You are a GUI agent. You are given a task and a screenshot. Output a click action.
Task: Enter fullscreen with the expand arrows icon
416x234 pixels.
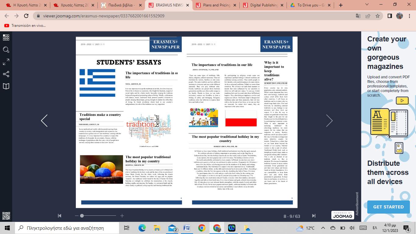point(6,62)
